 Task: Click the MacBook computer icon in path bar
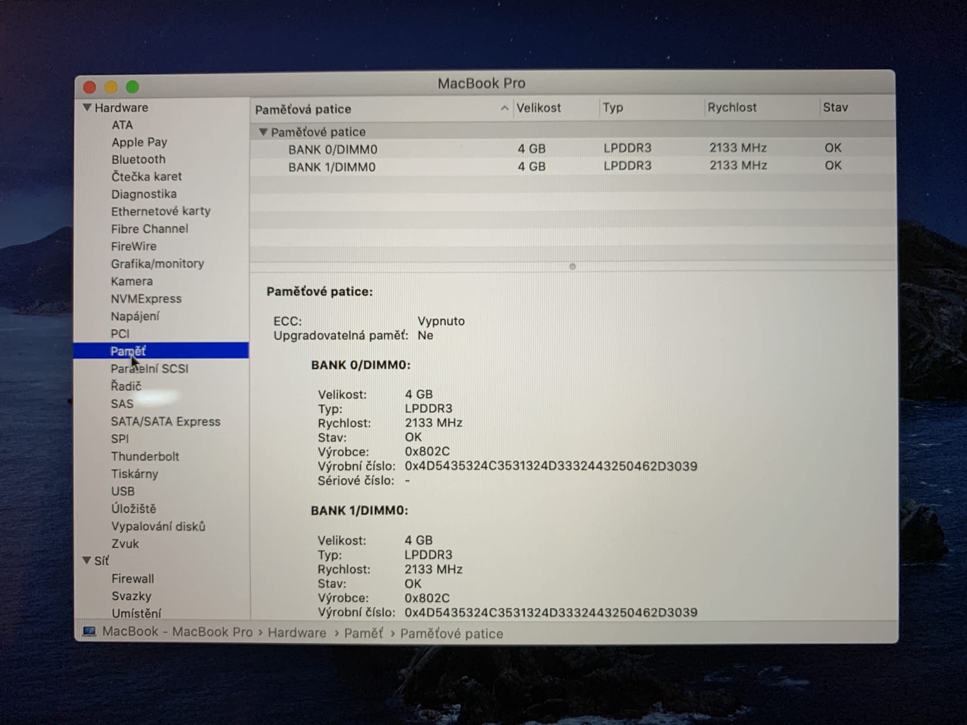tap(89, 631)
